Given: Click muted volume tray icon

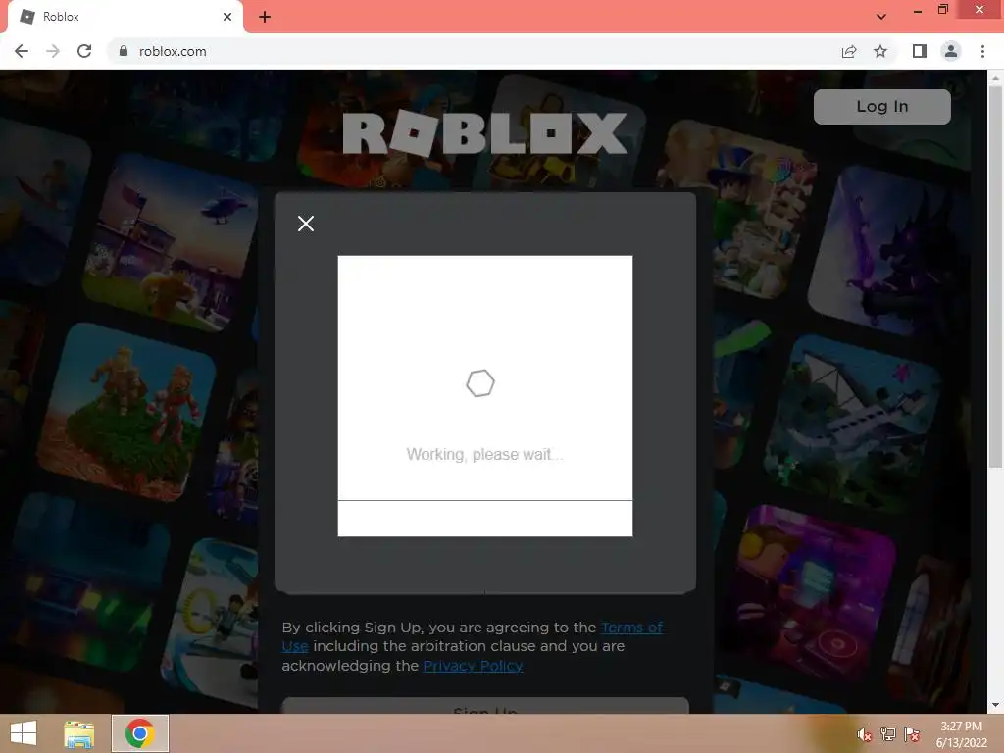Looking at the screenshot, I should point(864,734).
